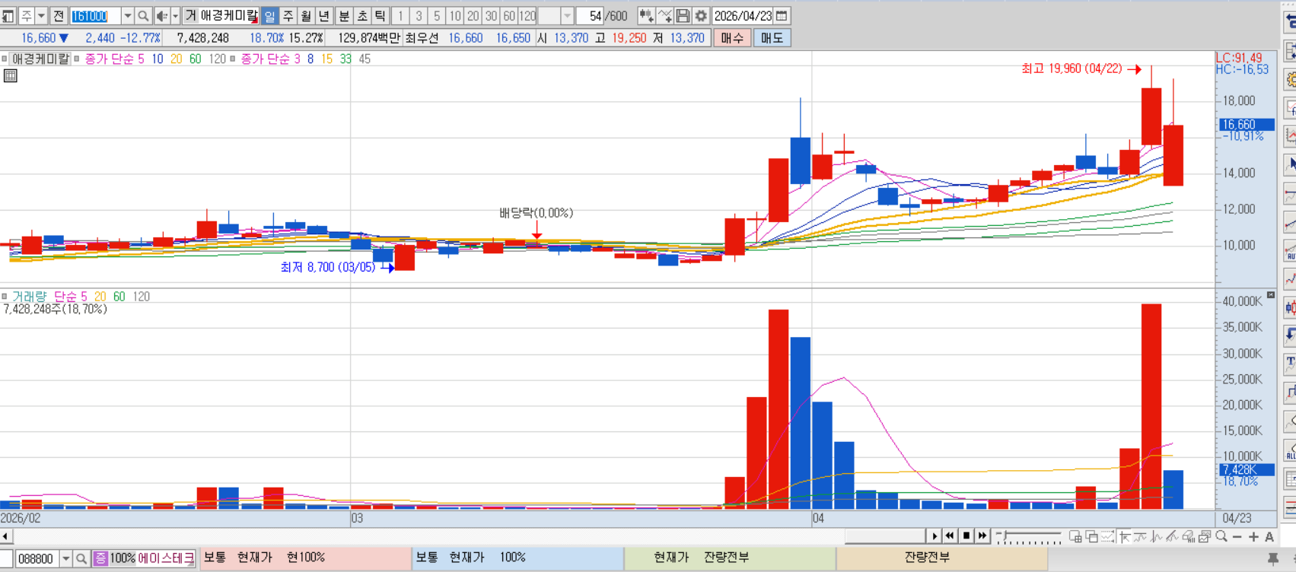
Task: Click stock code field 088800
Action: pos(37,559)
